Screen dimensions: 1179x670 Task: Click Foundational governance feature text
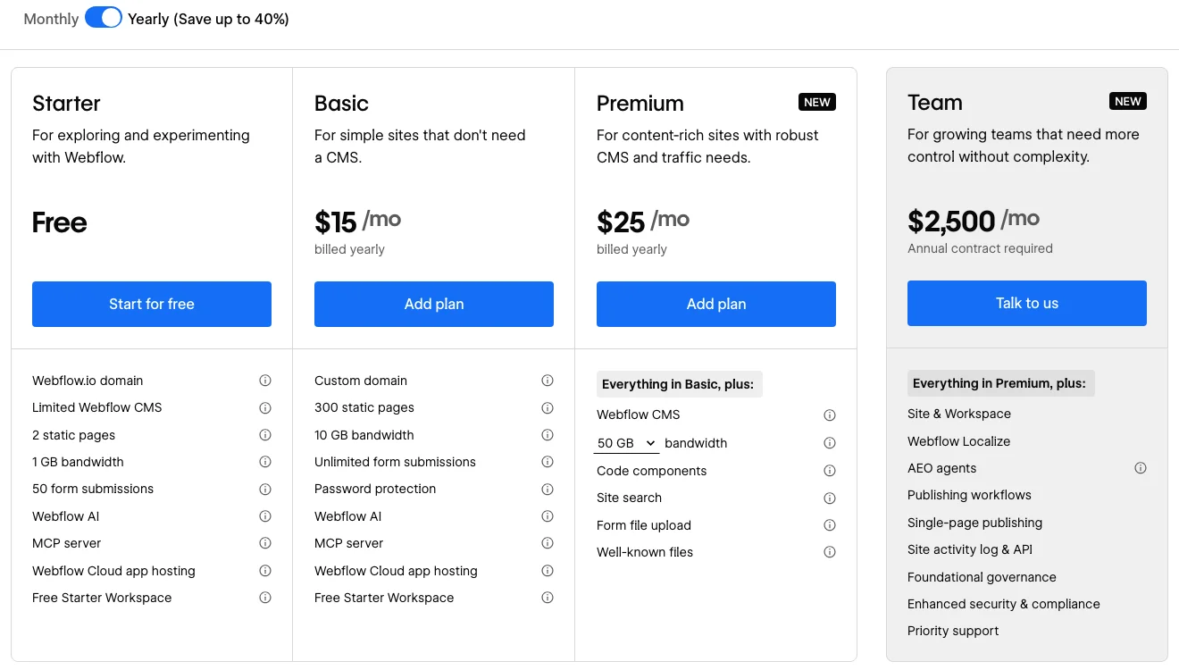982,577
